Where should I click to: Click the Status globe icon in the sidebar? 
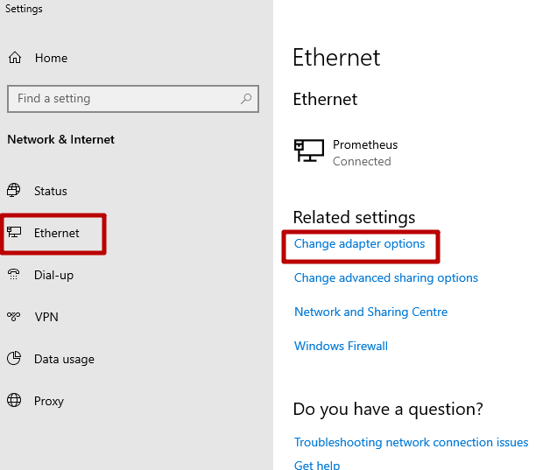click(14, 191)
